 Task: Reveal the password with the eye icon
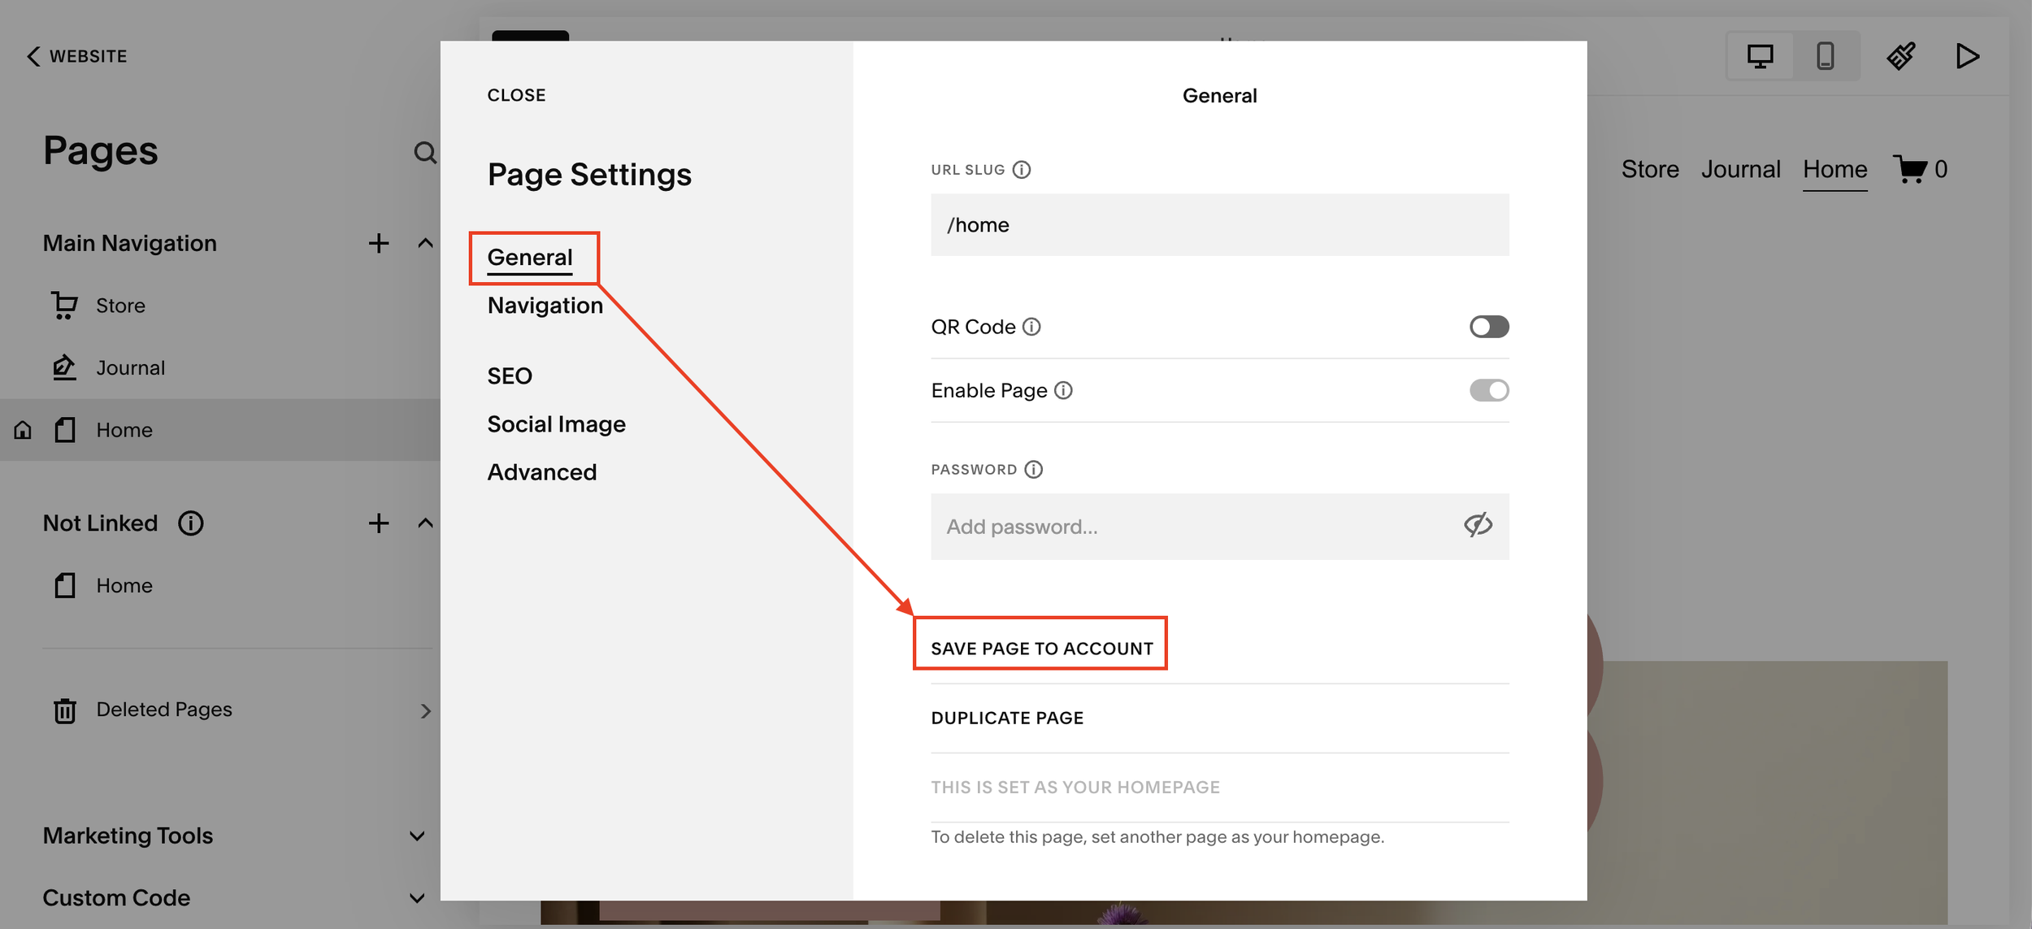(x=1478, y=525)
